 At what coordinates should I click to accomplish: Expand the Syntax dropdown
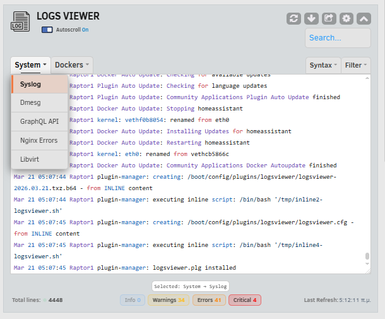click(x=323, y=65)
